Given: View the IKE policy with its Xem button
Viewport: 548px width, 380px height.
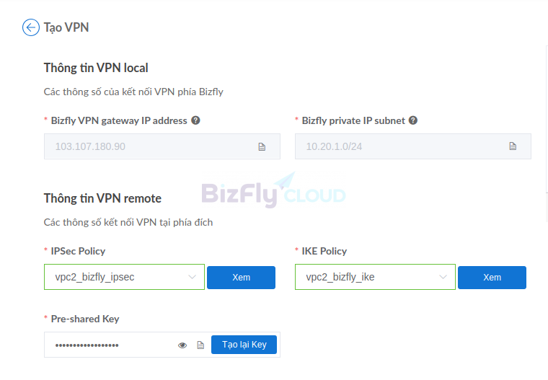Looking at the screenshot, I should click(x=492, y=278).
